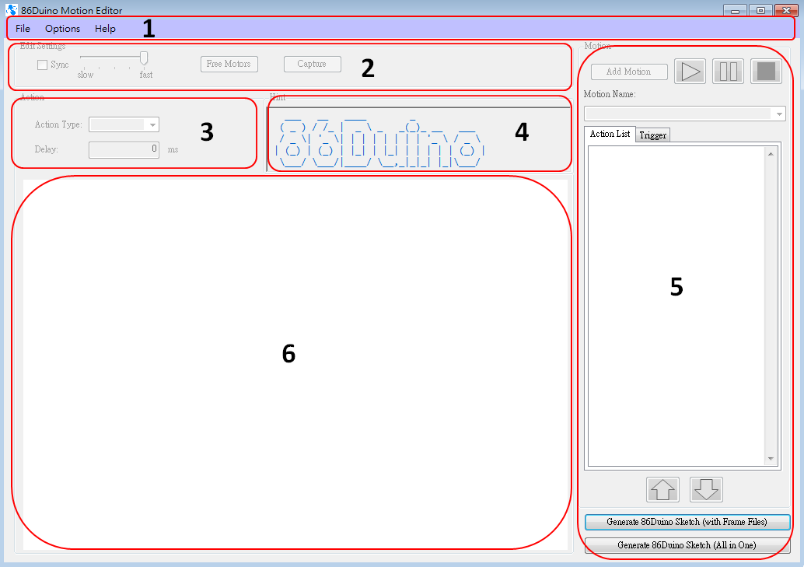The image size is (804, 567).
Task: Click the 86Duino app icon in title bar
Action: click(x=12, y=9)
